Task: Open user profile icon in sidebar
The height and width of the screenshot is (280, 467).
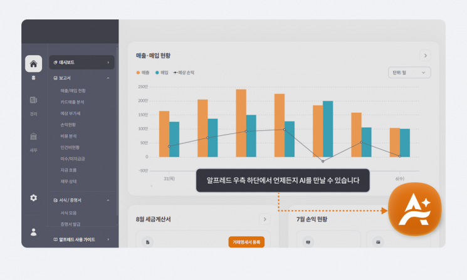Action: 33,232
